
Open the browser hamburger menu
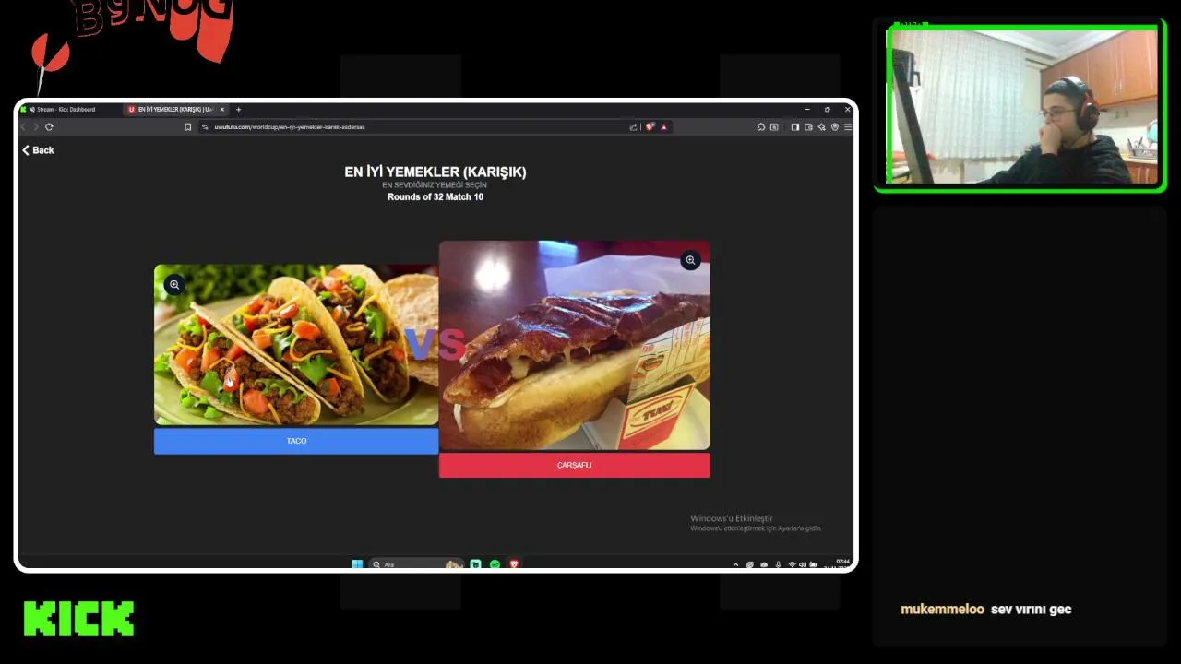point(848,127)
